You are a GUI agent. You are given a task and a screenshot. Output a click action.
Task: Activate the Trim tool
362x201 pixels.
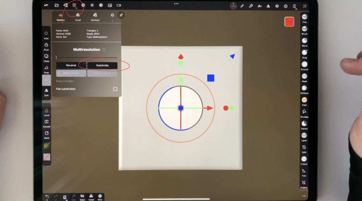pos(304,171)
